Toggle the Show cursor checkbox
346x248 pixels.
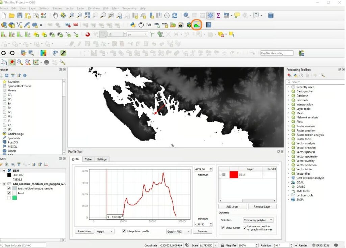tap(223, 228)
